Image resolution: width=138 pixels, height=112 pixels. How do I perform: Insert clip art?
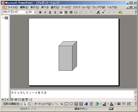pos(91,104)
